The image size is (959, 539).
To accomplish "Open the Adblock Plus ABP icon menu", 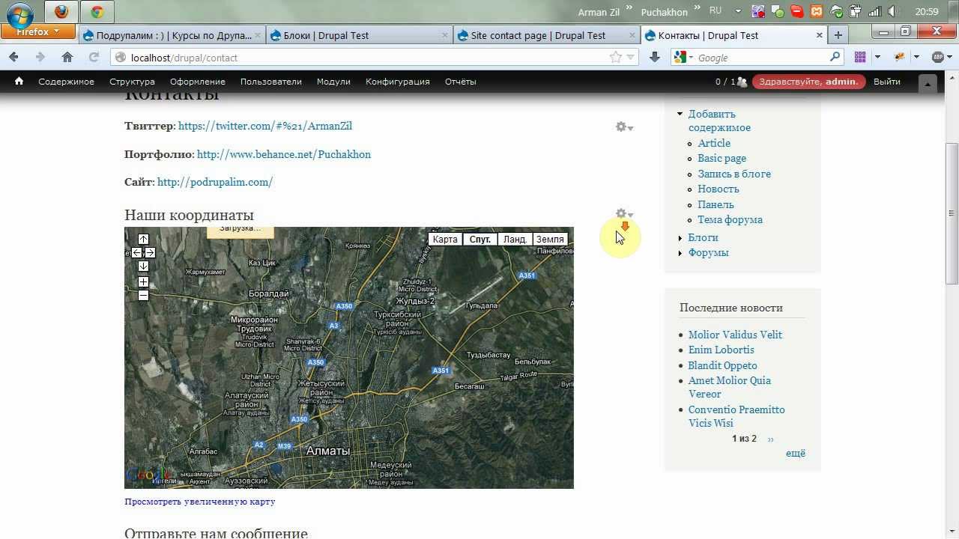I will [937, 58].
